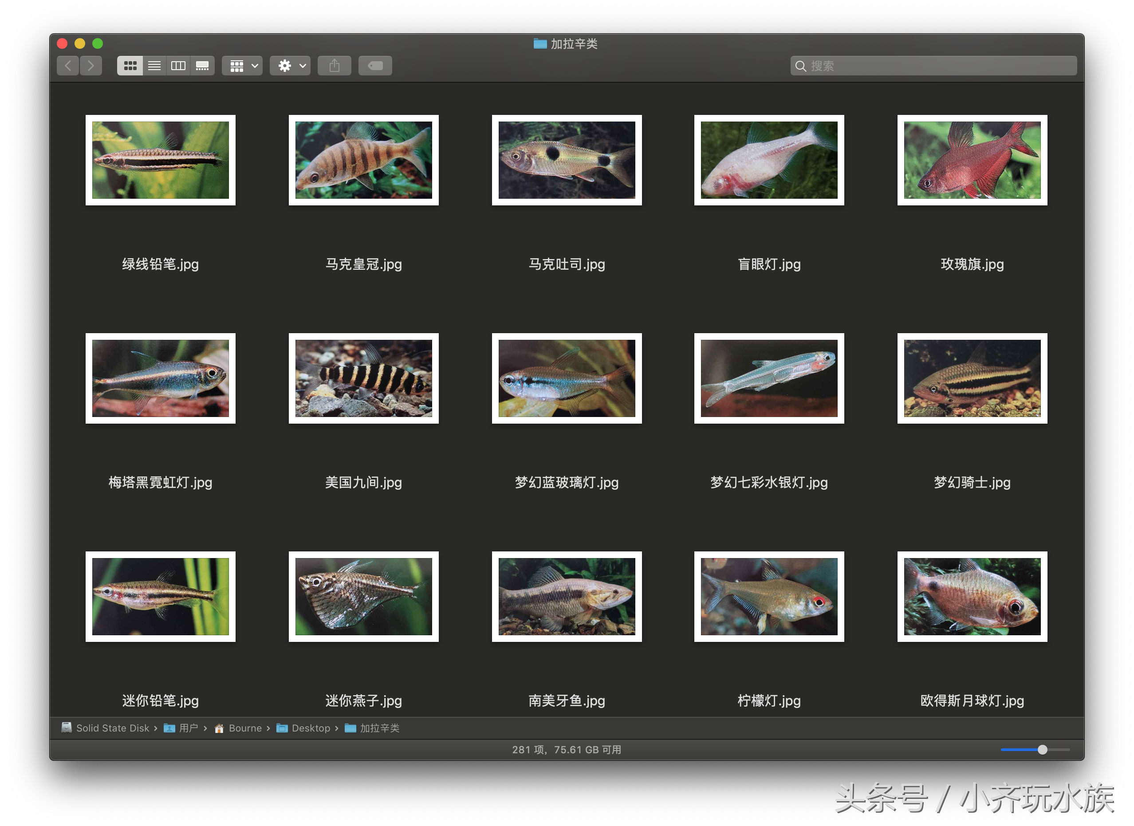The width and height of the screenshot is (1134, 826).
Task: Open Desktop folder in path bar
Action: point(303,728)
